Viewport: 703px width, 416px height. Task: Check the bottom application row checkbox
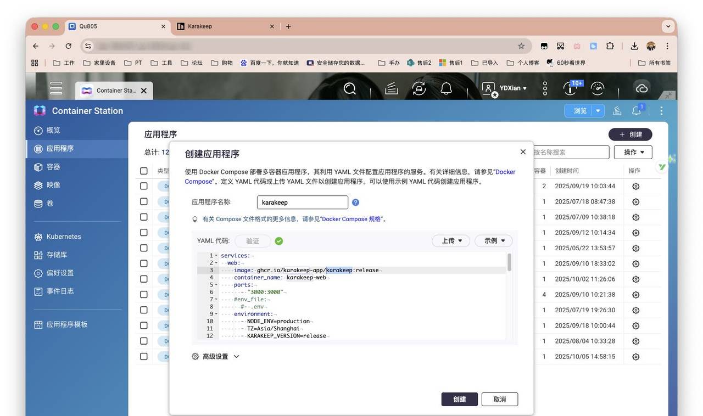point(143,356)
